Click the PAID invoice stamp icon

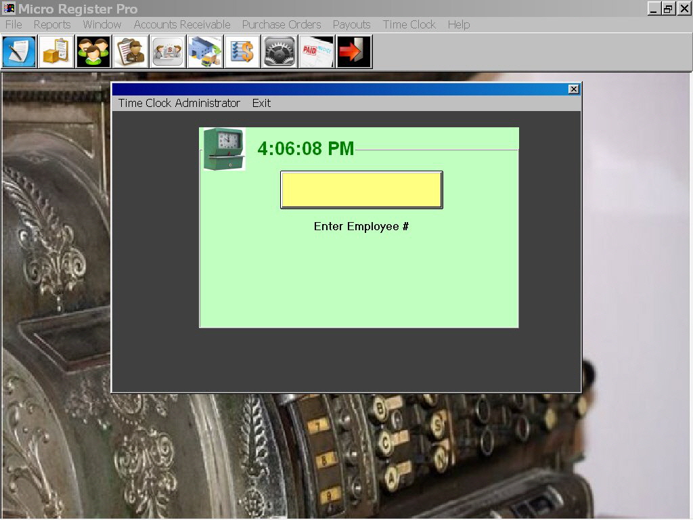316,51
